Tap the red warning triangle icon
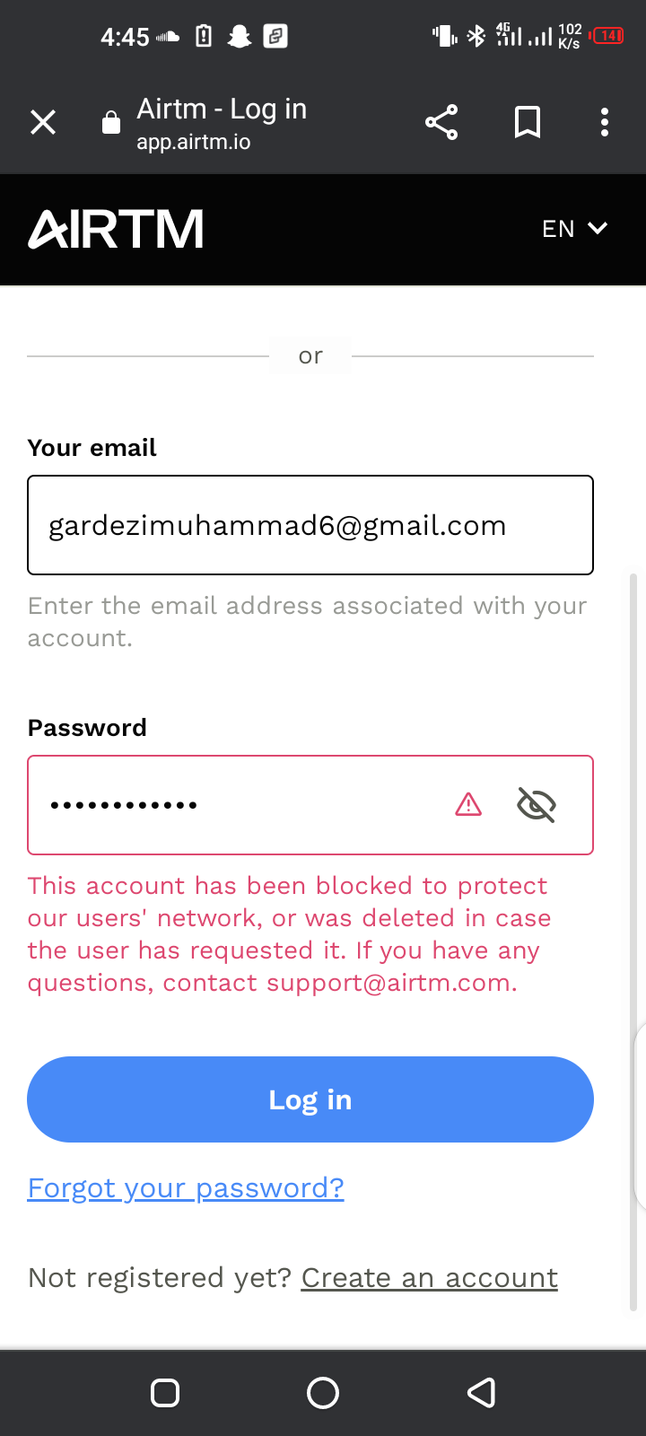 tap(468, 804)
